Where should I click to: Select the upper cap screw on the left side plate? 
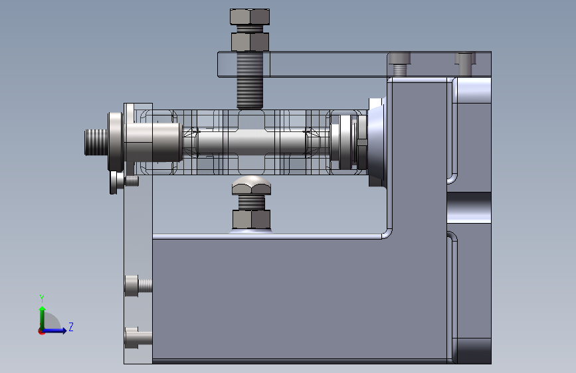click(138, 285)
